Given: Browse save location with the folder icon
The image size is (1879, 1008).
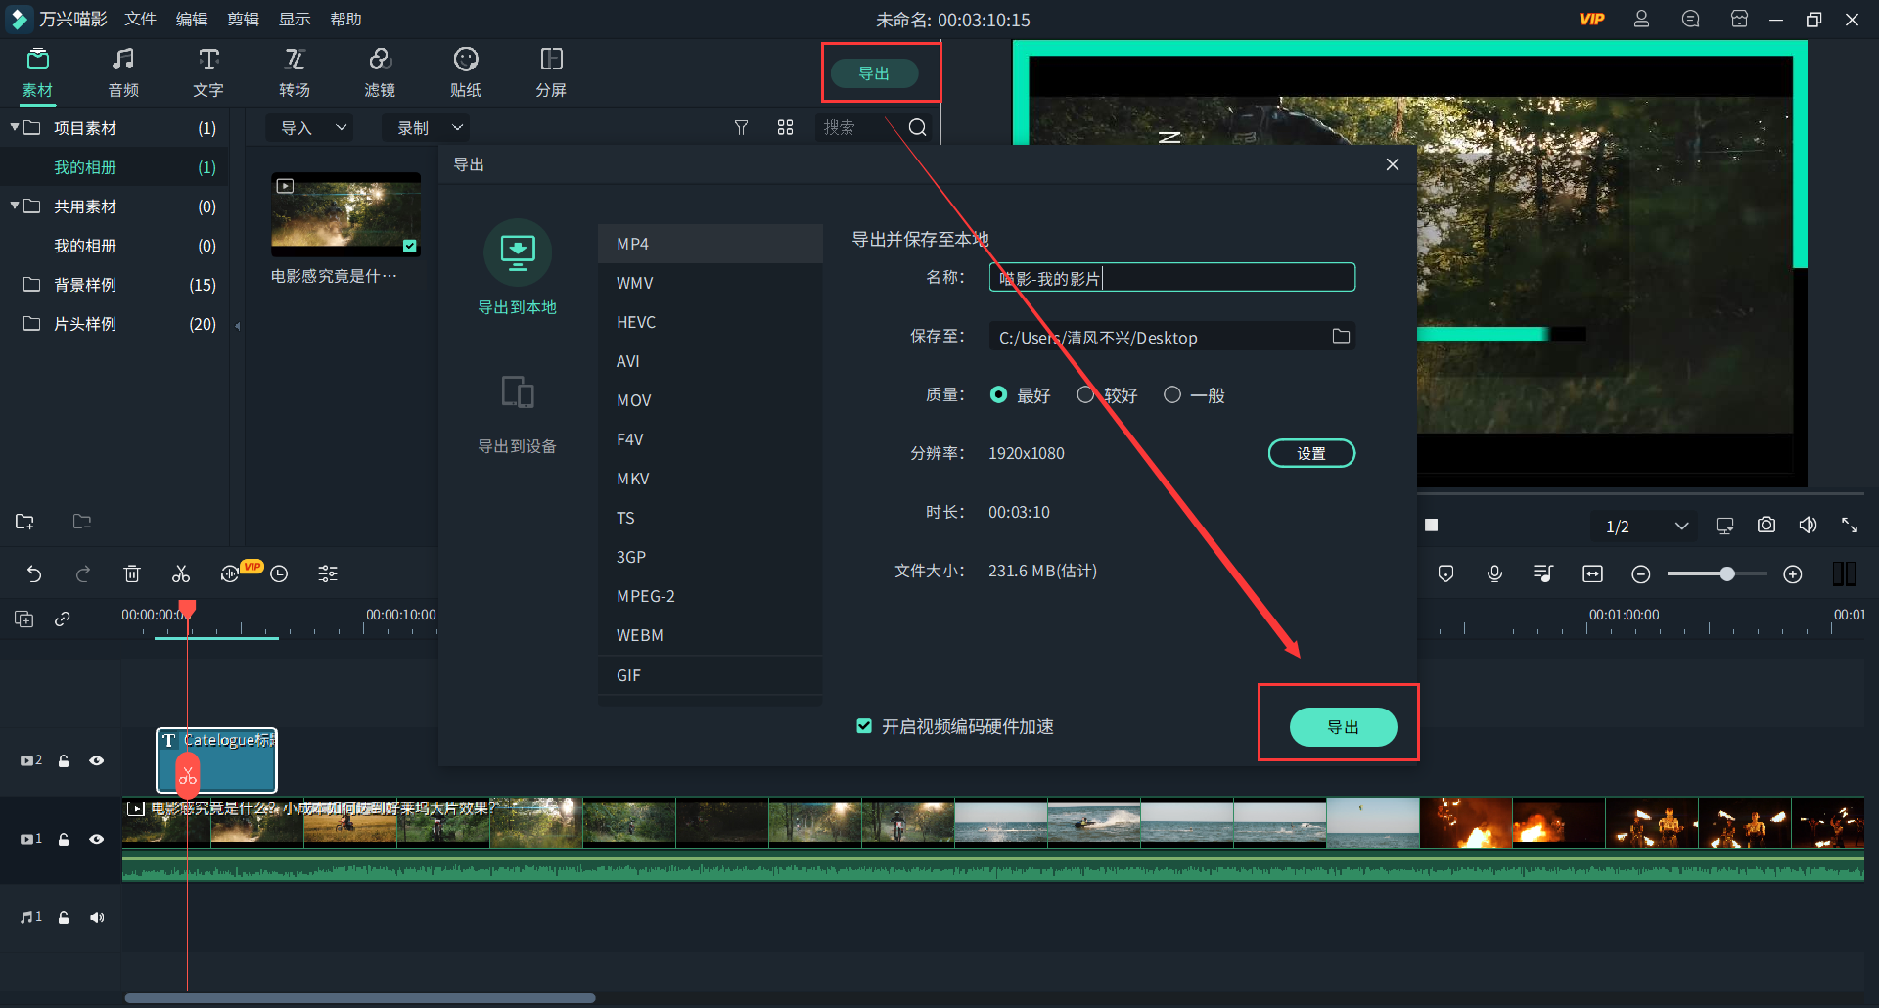Looking at the screenshot, I should [x=1341, y=337].
